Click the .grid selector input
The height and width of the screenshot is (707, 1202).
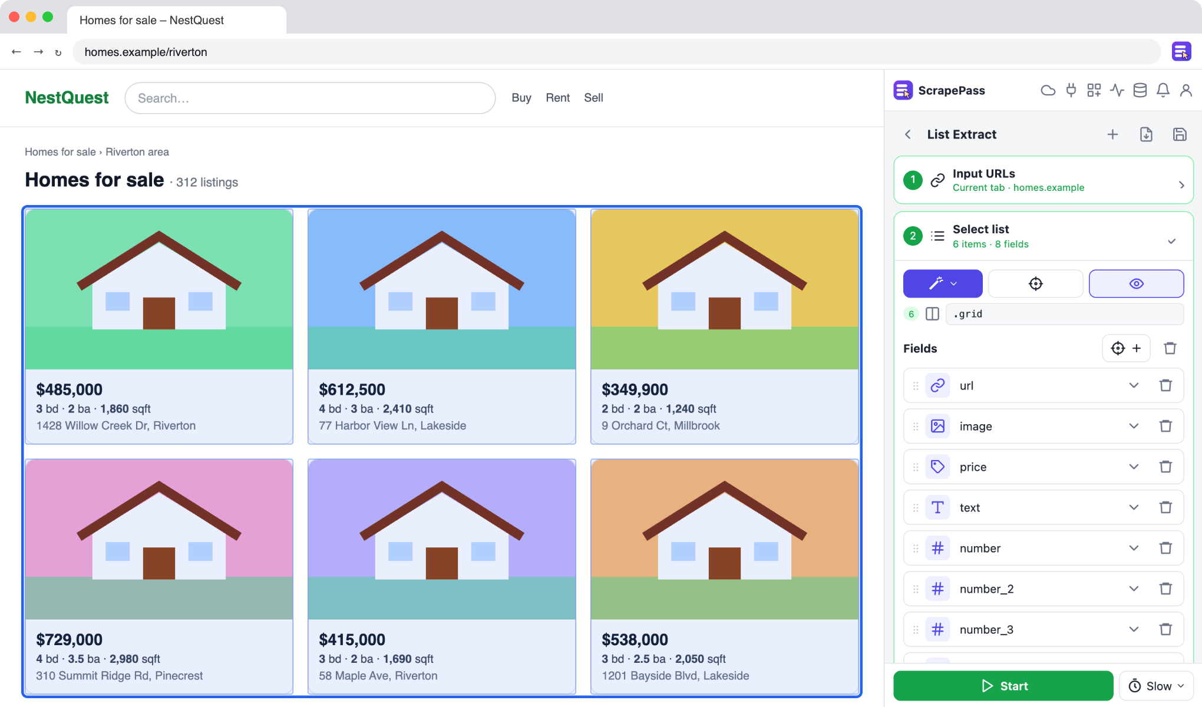click(1065, 314)
